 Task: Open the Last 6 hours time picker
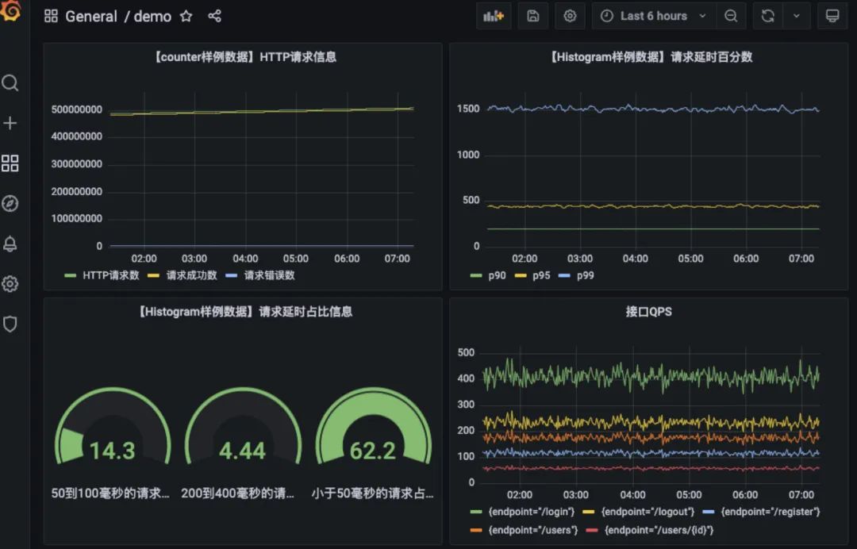[x=654, y=16]
